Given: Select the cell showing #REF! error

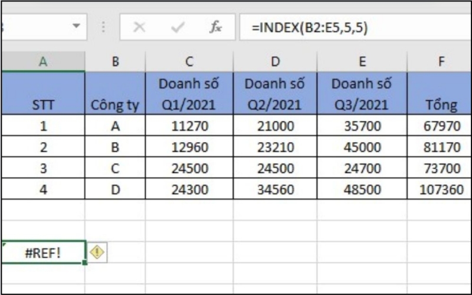Looking at the screenshot, I should [43, 253].
